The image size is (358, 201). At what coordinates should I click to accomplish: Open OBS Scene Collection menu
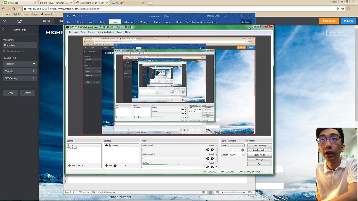coord(106,32)
